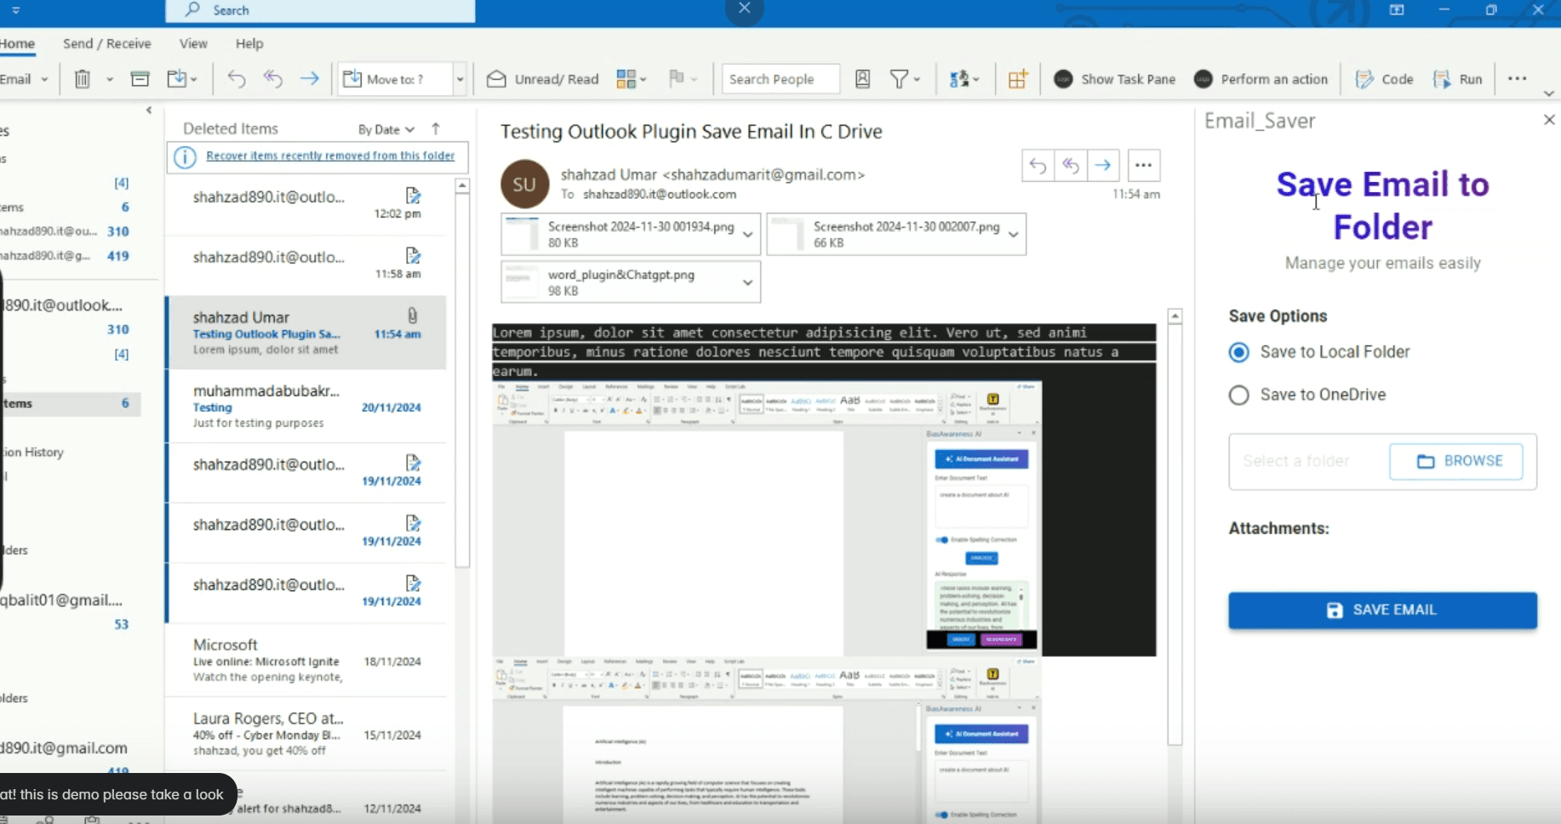This screenshot has width=1561, height=824.
Task: Open the Filter Email funnel icon
Action: point(899,79)
